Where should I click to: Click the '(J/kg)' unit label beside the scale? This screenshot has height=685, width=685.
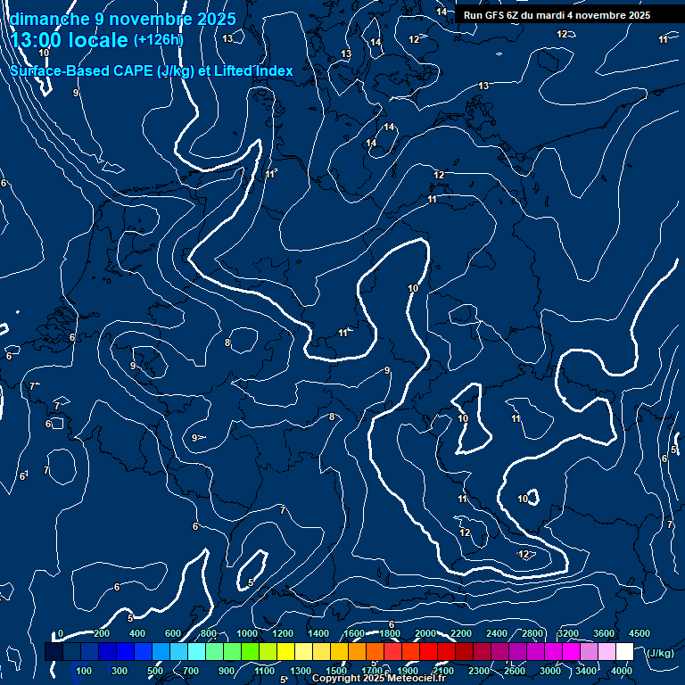[x=660, y=653]
